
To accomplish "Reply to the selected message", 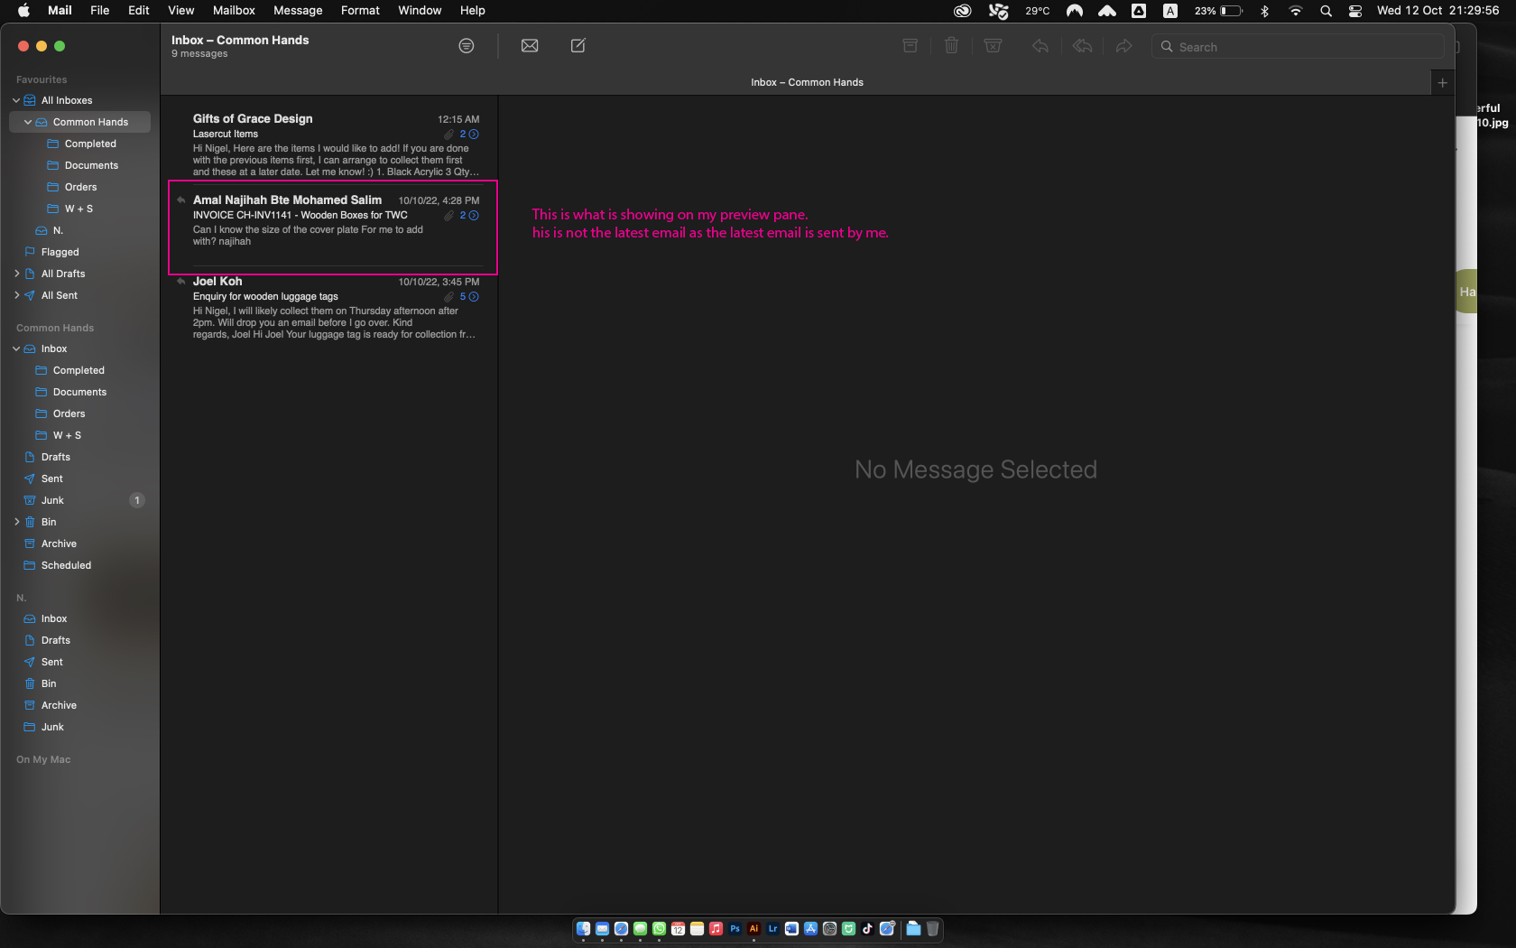I will pos(1040,45).
